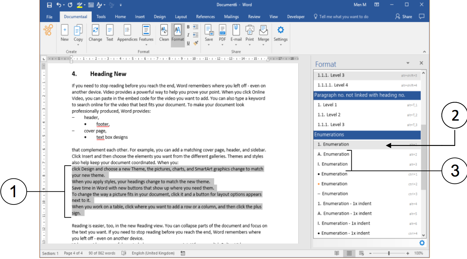This screenshot has width=467, height=259.
Task: Close the Format pane with the X
Action: 421,63
